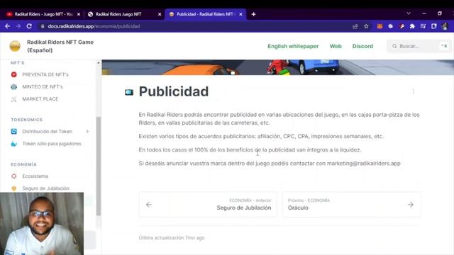
Task: Click the search magnifier icon
Action: point(394,46)
